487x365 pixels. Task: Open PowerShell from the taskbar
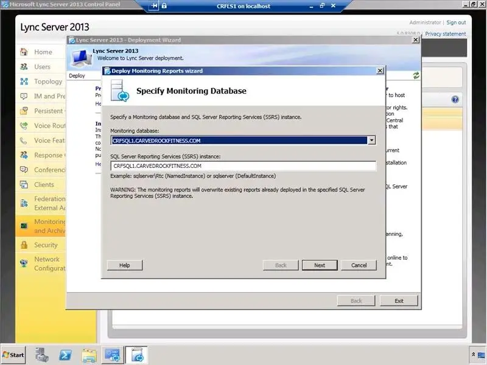(x=65, y=355)
